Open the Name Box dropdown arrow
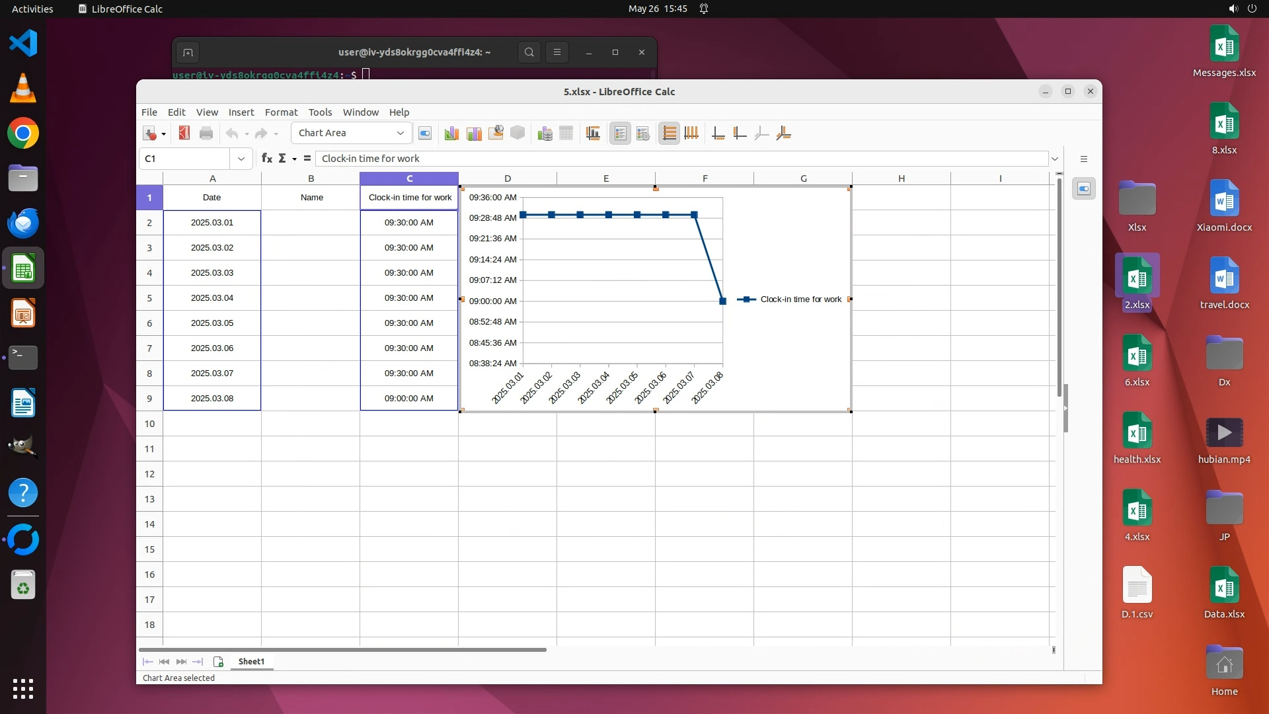Screen dimensions: 1269x714 (x=241, y=159)
